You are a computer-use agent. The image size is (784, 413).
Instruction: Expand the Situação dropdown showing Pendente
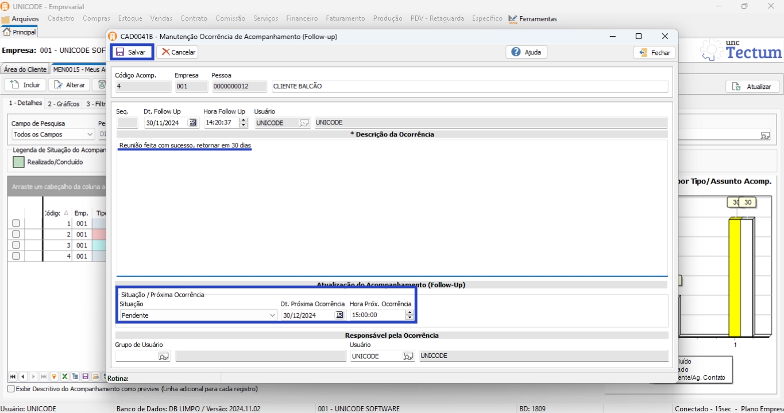tap(272, 315)
